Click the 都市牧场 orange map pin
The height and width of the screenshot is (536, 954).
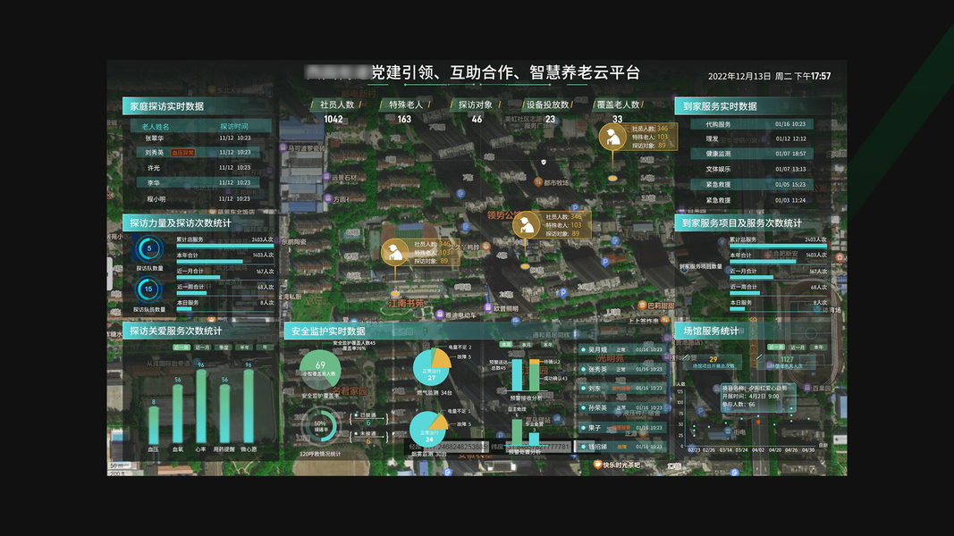click(x=538, y=181)
